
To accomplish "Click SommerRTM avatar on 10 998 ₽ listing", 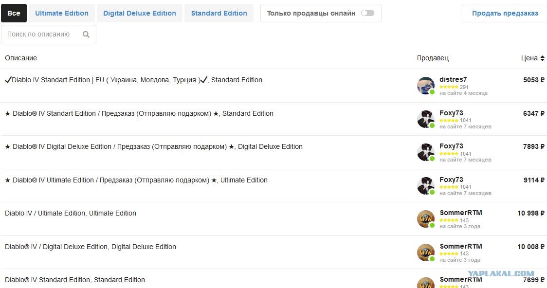I will 426,219.
